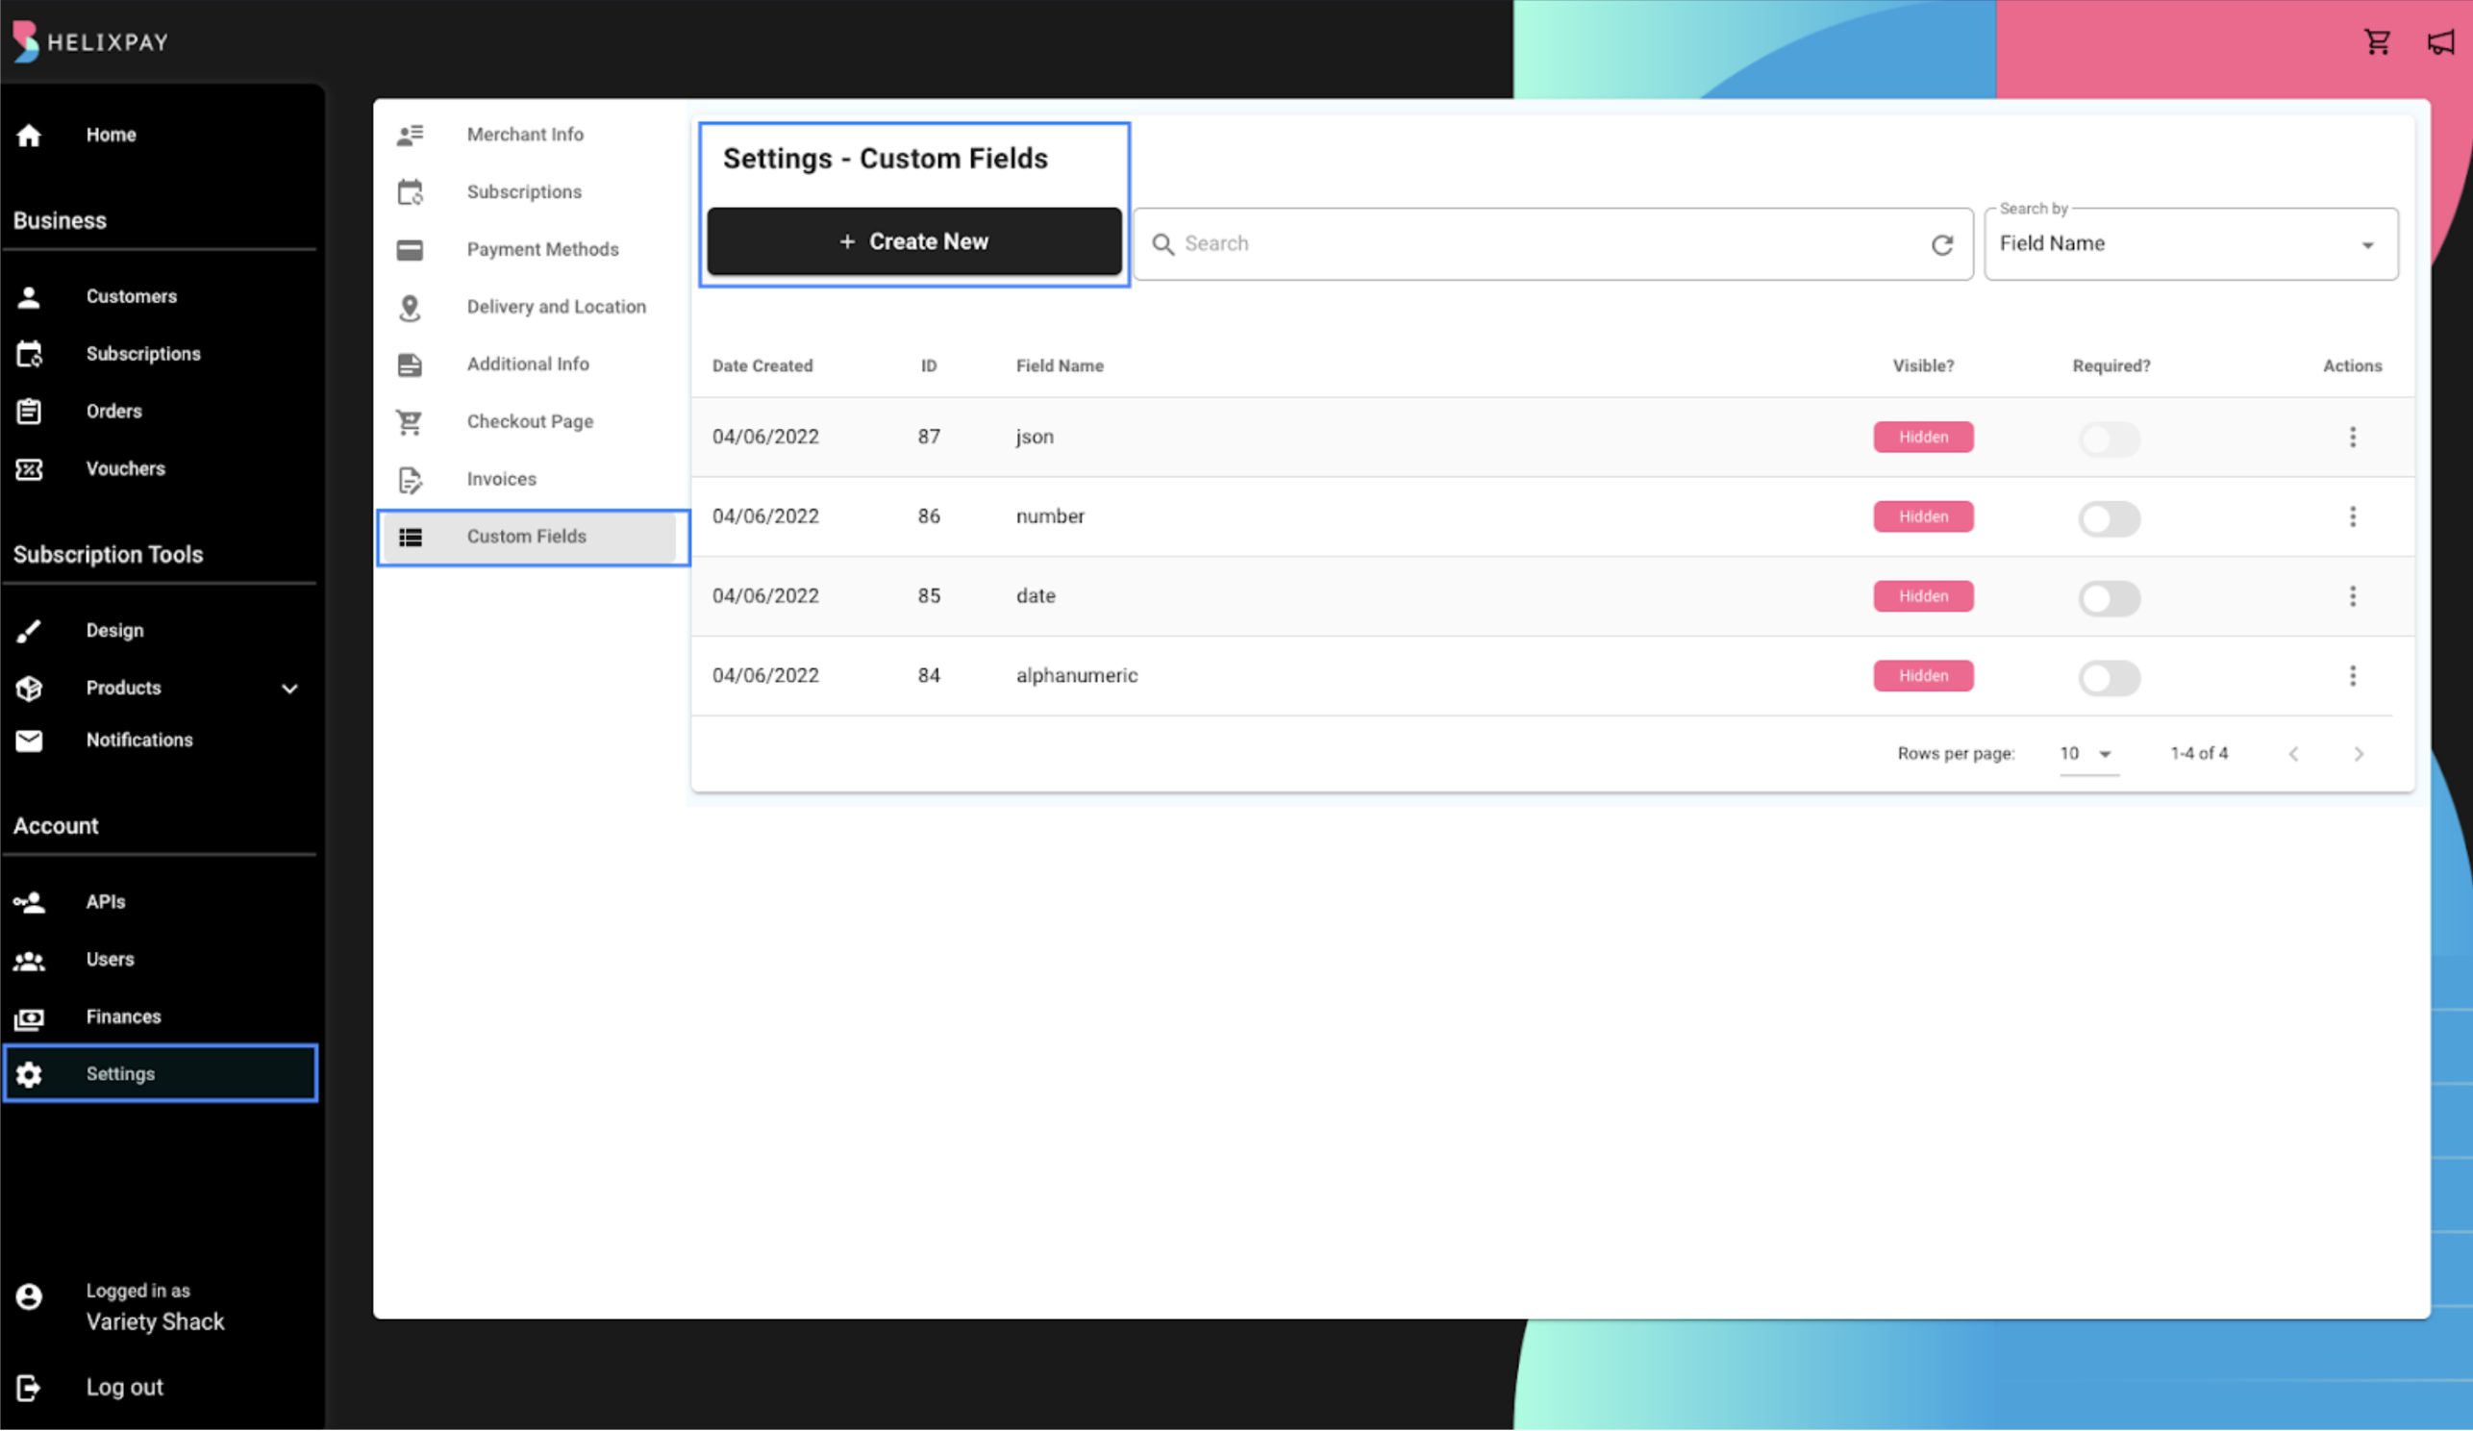Click the Create New button
This screenshot has width=2473, height=1431.
point(912,241)
